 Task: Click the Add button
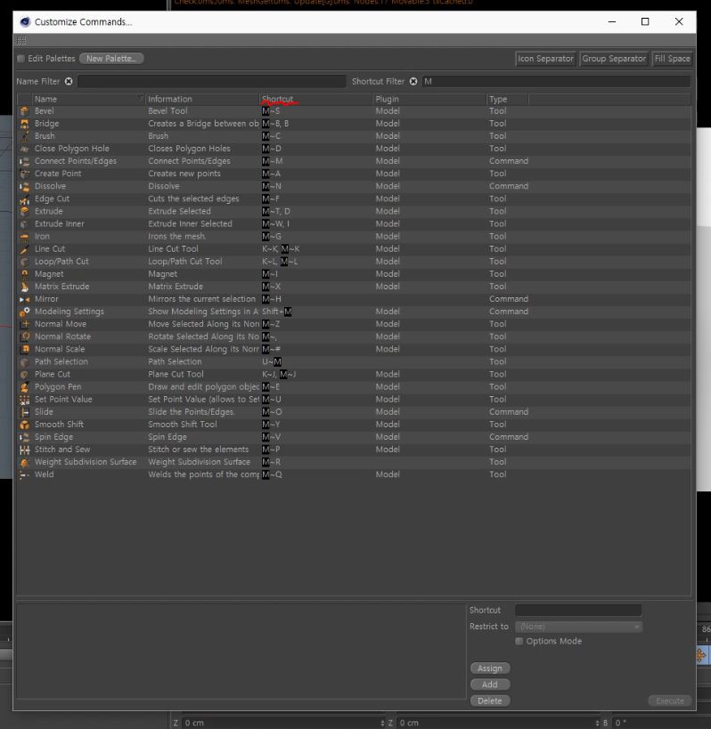coord(490,684)
